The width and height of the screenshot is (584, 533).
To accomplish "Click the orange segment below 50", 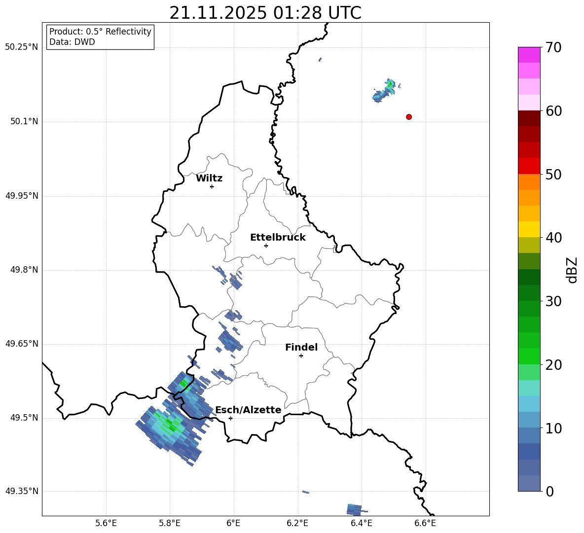I will point(529,181).
